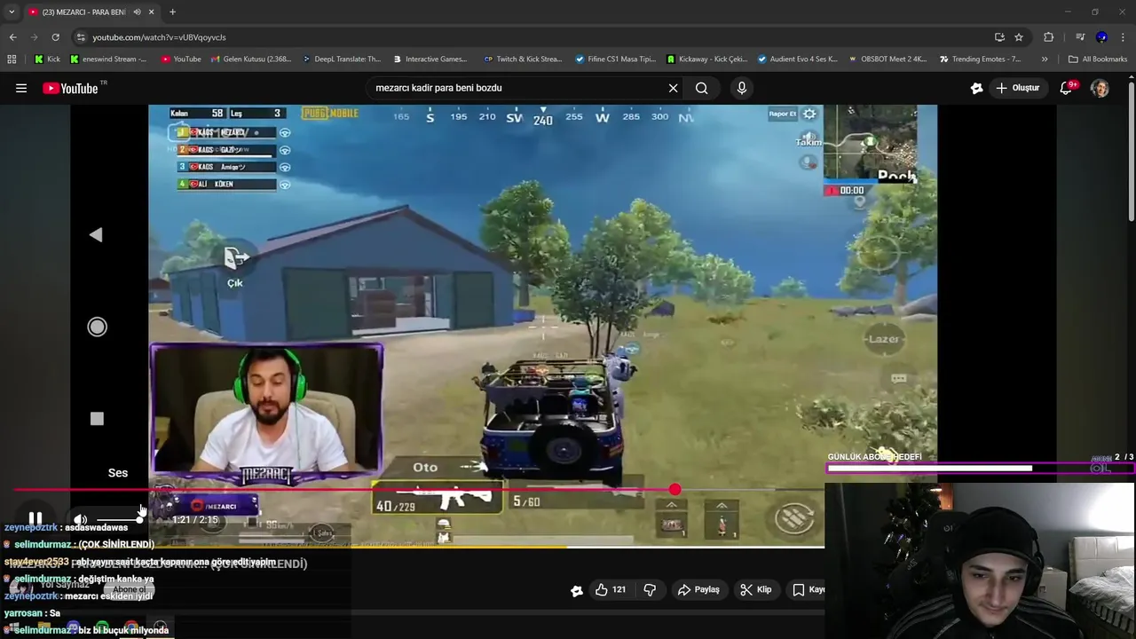The width and height of the screenshot is (1136, 639).
Task: Open the browser extensions puzzle icon
Action: 1049,37
